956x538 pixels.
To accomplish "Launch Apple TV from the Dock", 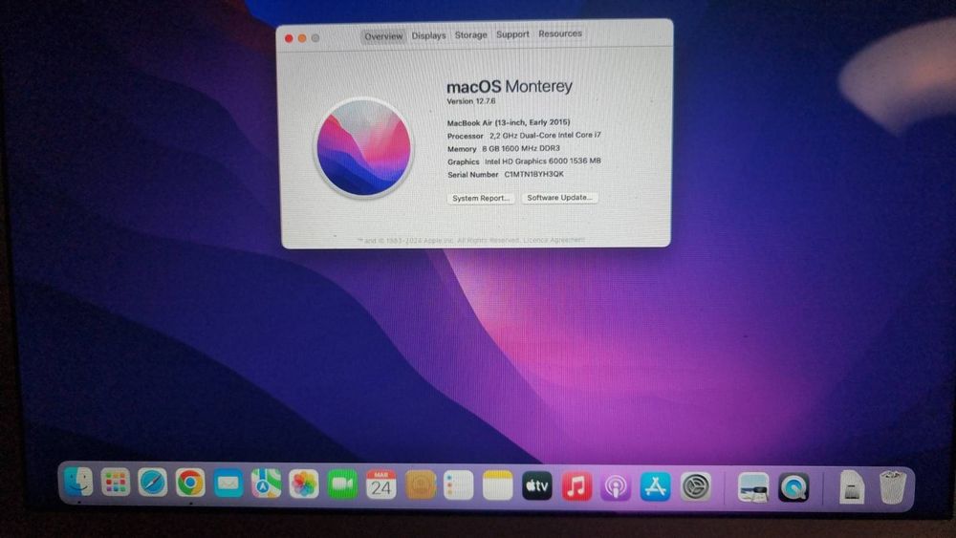I will (537, 486).
